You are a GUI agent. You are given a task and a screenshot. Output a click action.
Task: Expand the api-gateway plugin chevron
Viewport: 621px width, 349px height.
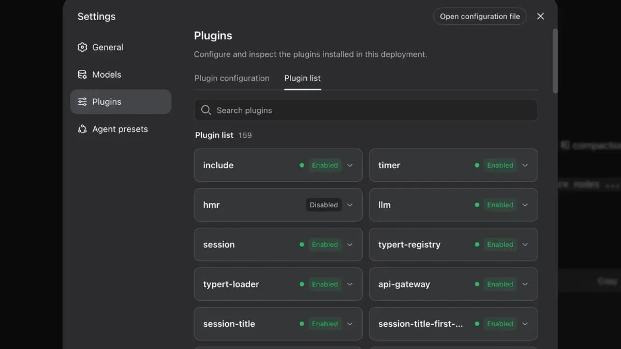pos(525,284)
